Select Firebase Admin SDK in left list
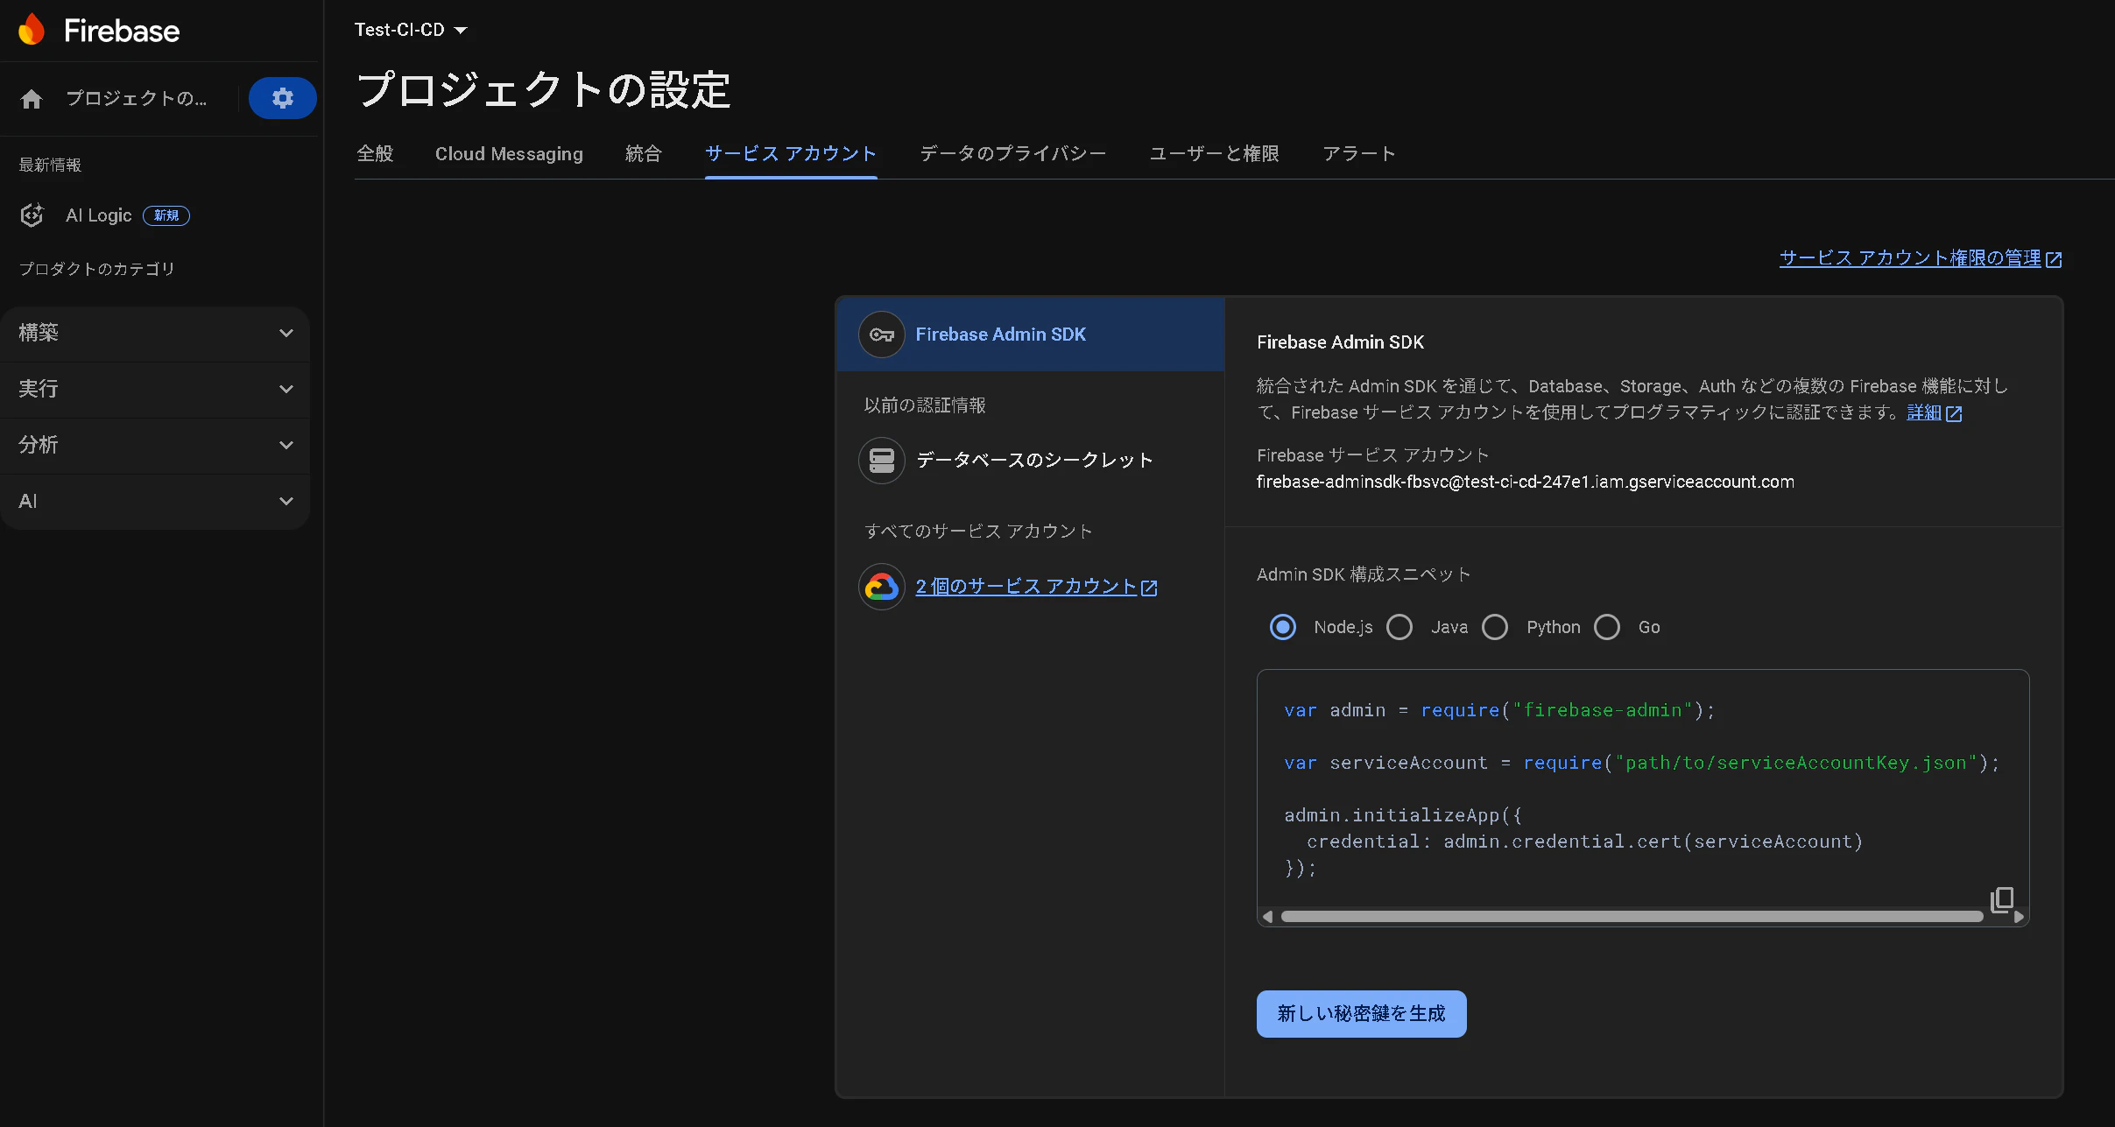The width and height of the screenshot is (2115, 1127). click(1031, 335)
